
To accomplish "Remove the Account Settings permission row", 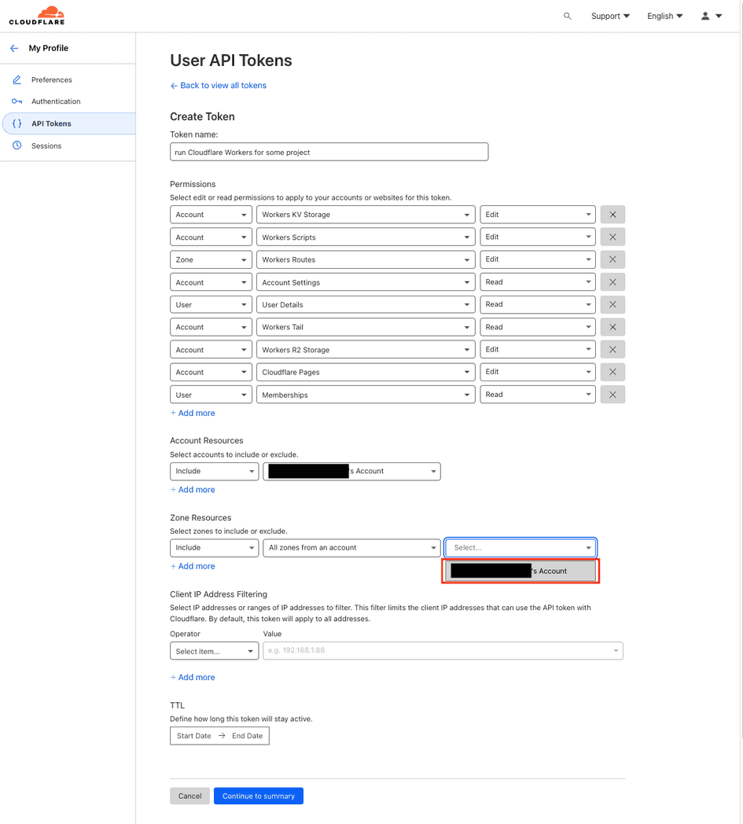I will 612,282.
